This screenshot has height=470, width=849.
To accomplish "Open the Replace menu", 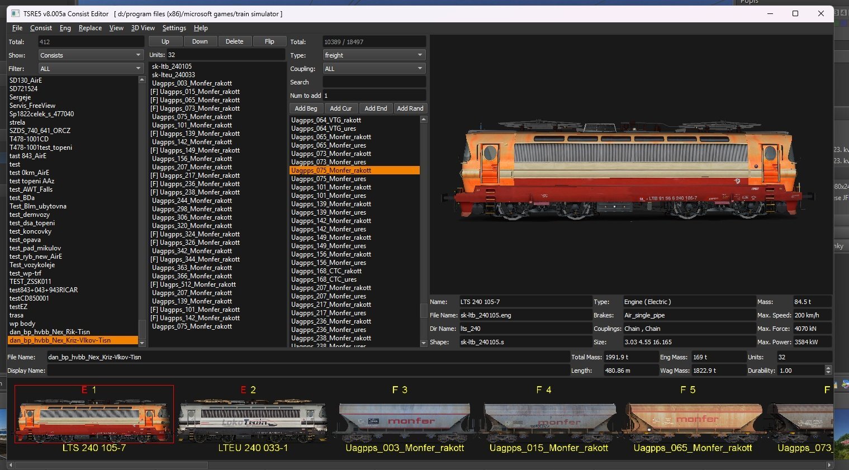I will pos(90,28).
